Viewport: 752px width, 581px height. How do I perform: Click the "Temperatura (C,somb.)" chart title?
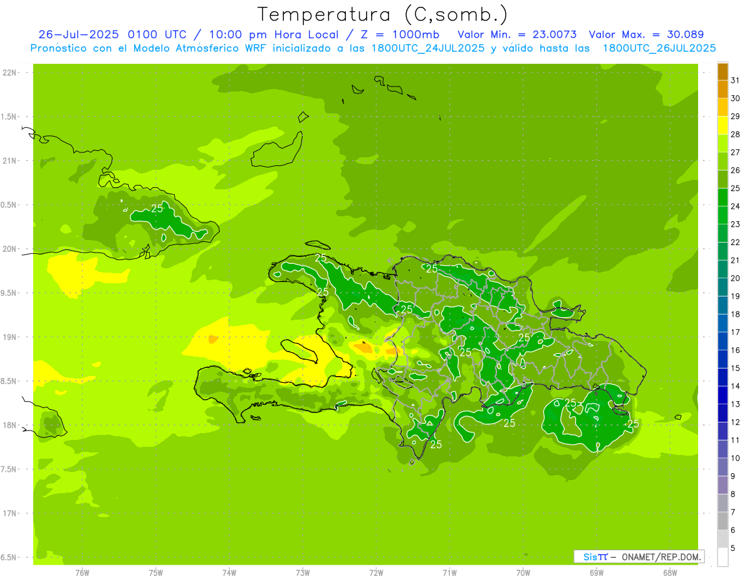click(x=383, y=14)
